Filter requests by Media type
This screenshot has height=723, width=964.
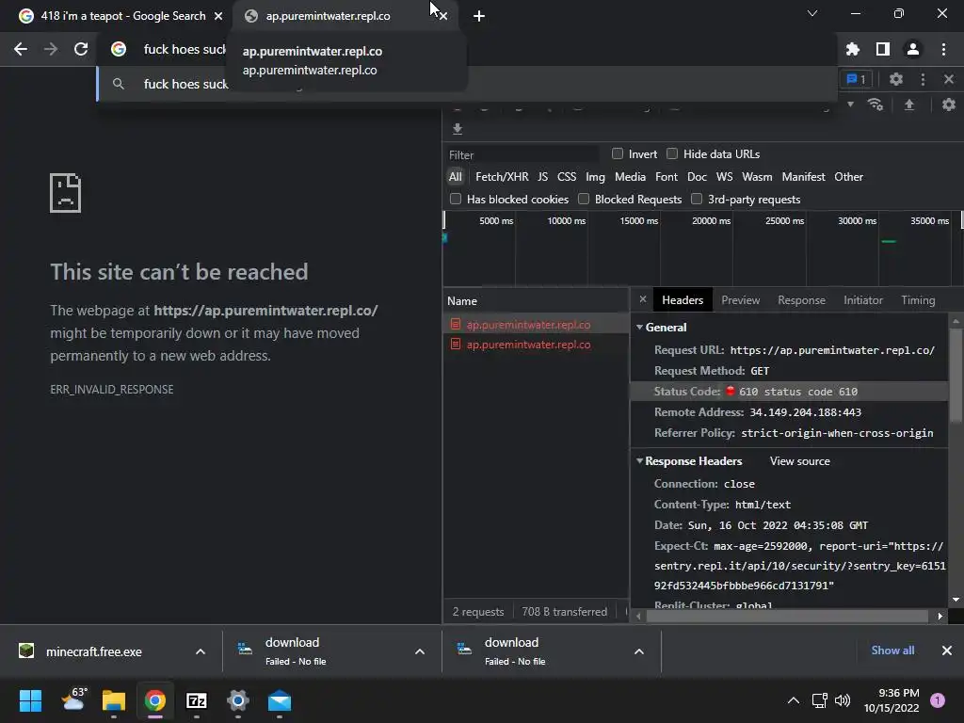click(x=630, y=176)
